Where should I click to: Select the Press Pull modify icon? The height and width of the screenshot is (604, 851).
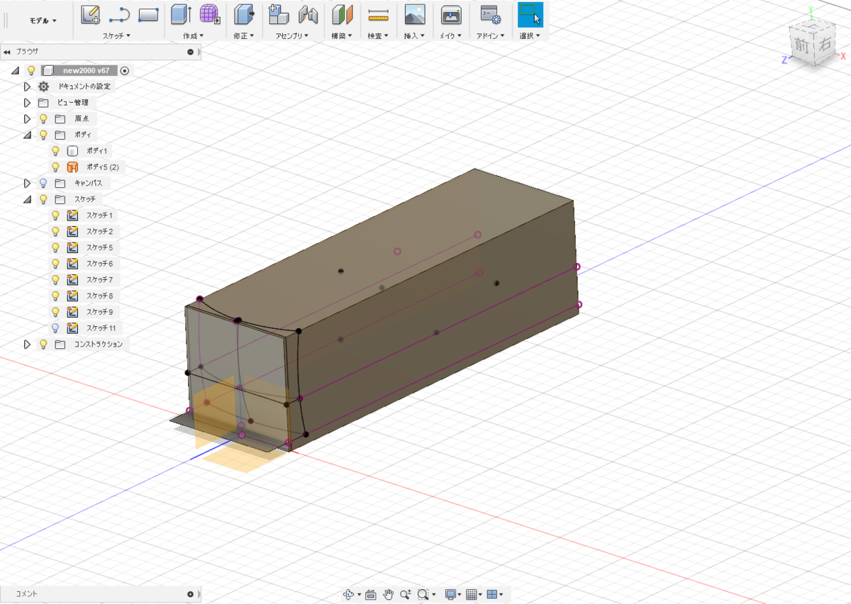[244, 14]
